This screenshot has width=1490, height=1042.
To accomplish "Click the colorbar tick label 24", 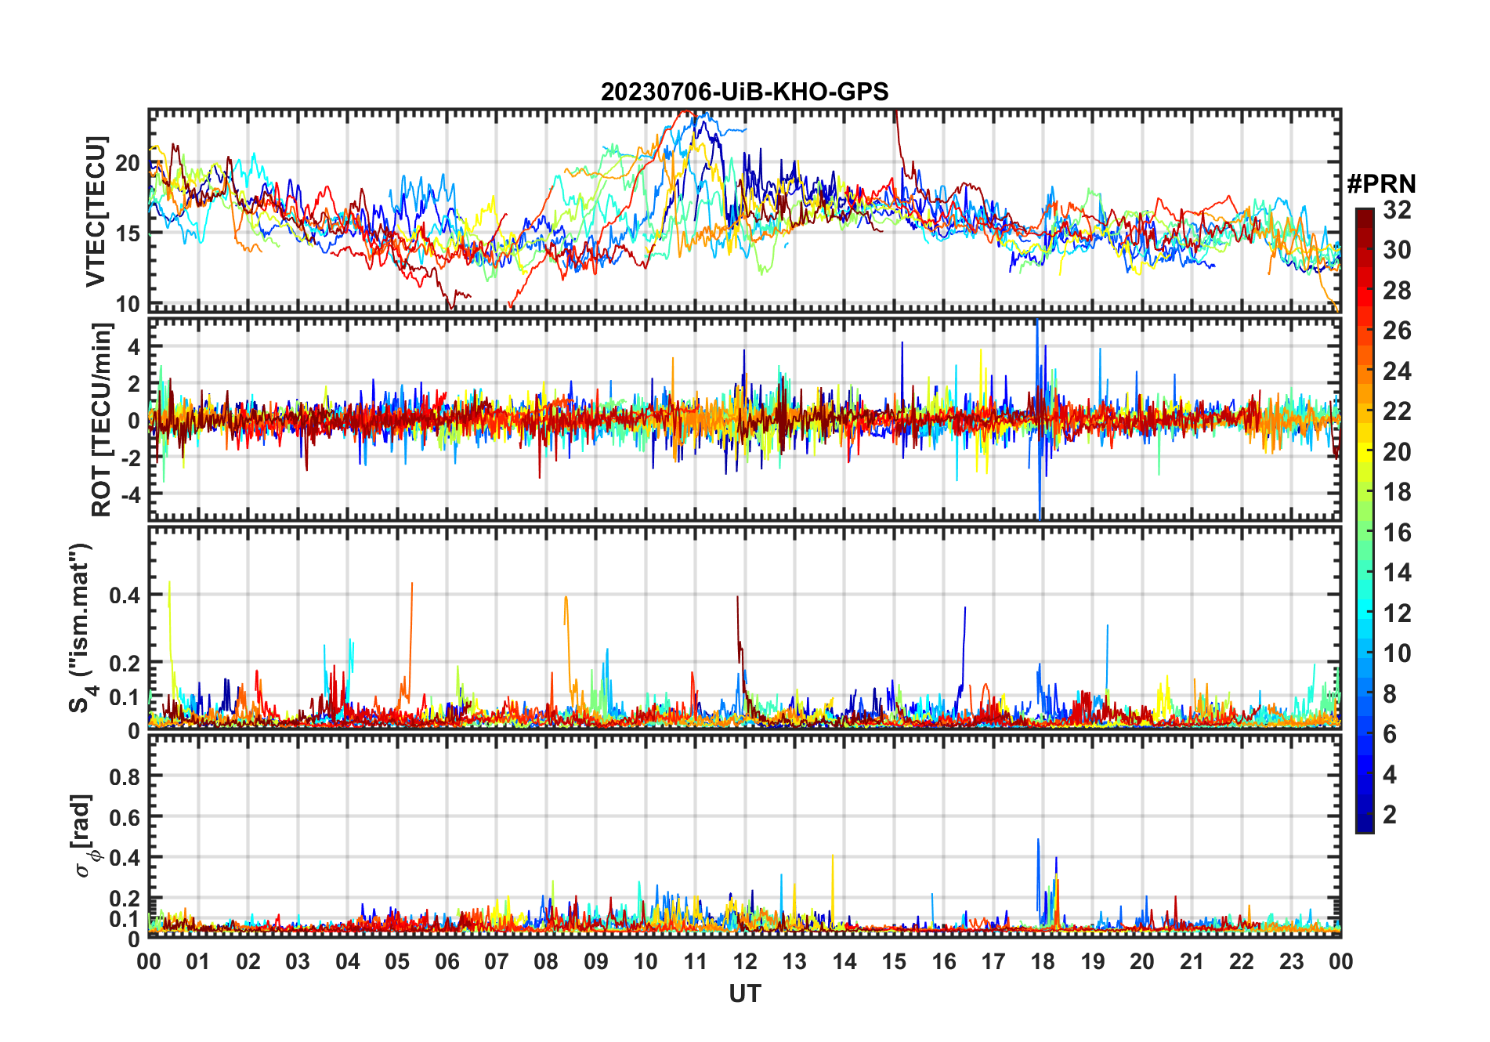I will pos(1397,371).
